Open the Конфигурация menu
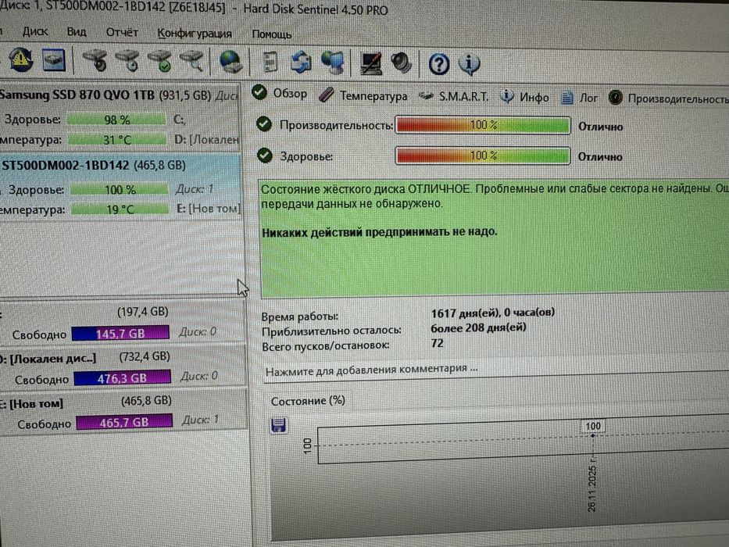This screenshot has height=547, width=729. pyautogui.click(x=195, y=34)
